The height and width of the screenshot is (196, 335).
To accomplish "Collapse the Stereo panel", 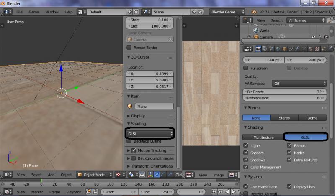I will pyautogui.click(x=245, y=108).
